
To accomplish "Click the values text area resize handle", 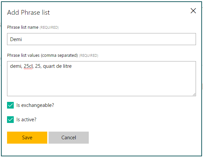I will click(x=194, y=94).
